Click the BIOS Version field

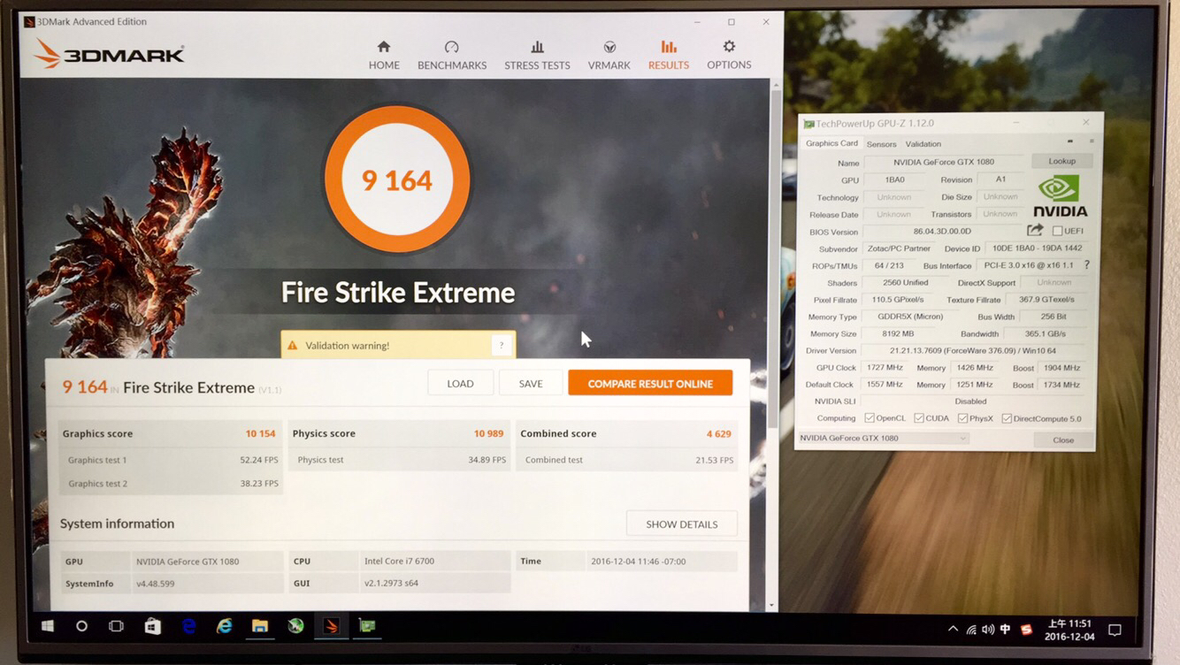(943, 231)
